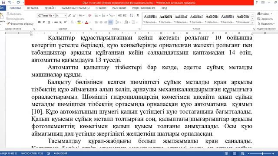Toggle bold (Ж) formatting

click(x=40, y=22)
